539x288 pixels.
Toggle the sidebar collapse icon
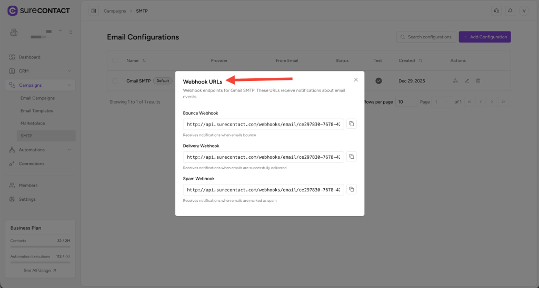coord(94,11)
